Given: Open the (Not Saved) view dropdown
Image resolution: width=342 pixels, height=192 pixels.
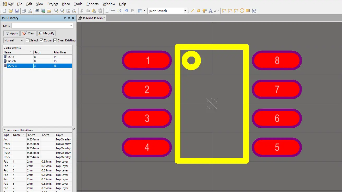Looking at the screenshot, I should tap(185, 11).
